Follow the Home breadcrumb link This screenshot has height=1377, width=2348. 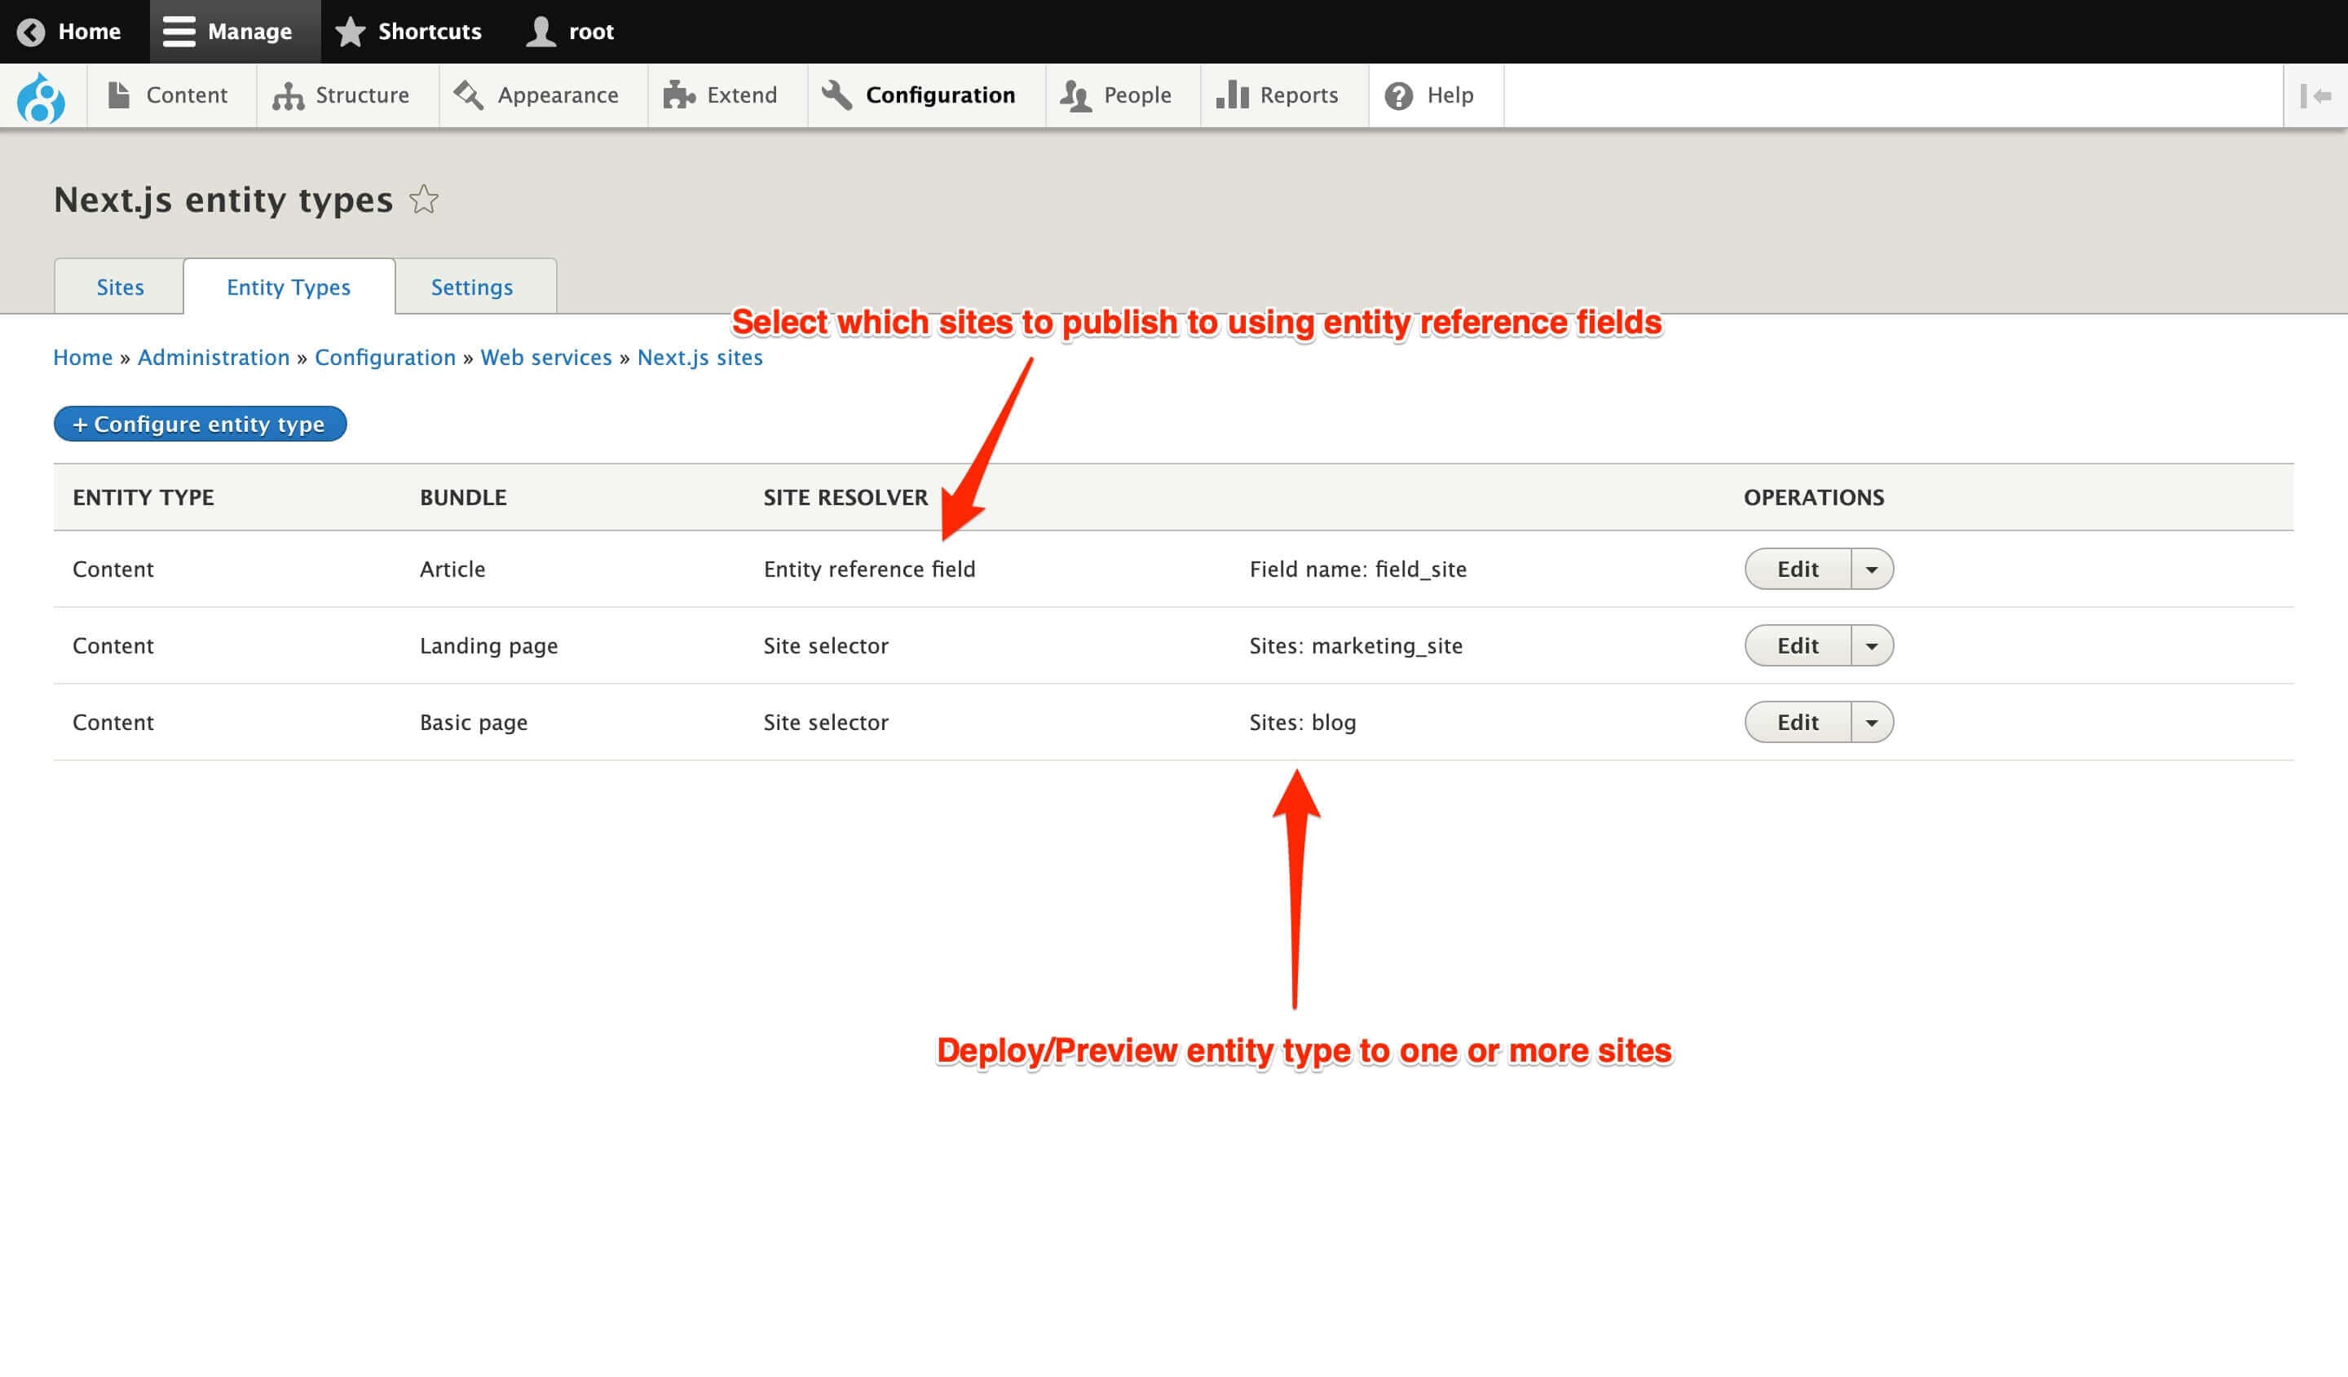[x=83, y=358]
